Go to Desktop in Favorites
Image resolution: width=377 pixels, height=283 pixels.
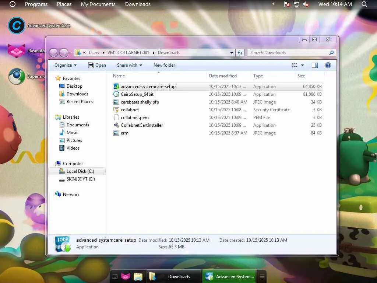click(x=74, y=86)
